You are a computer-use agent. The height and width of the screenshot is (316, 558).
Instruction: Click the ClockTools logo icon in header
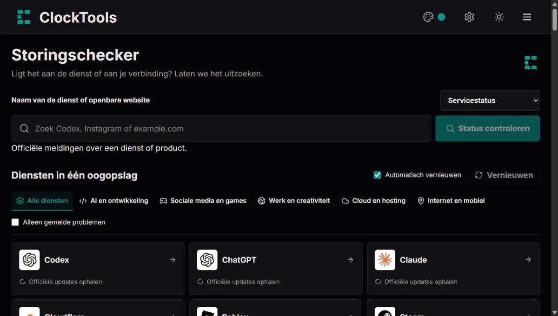click(x=24, y=17)
